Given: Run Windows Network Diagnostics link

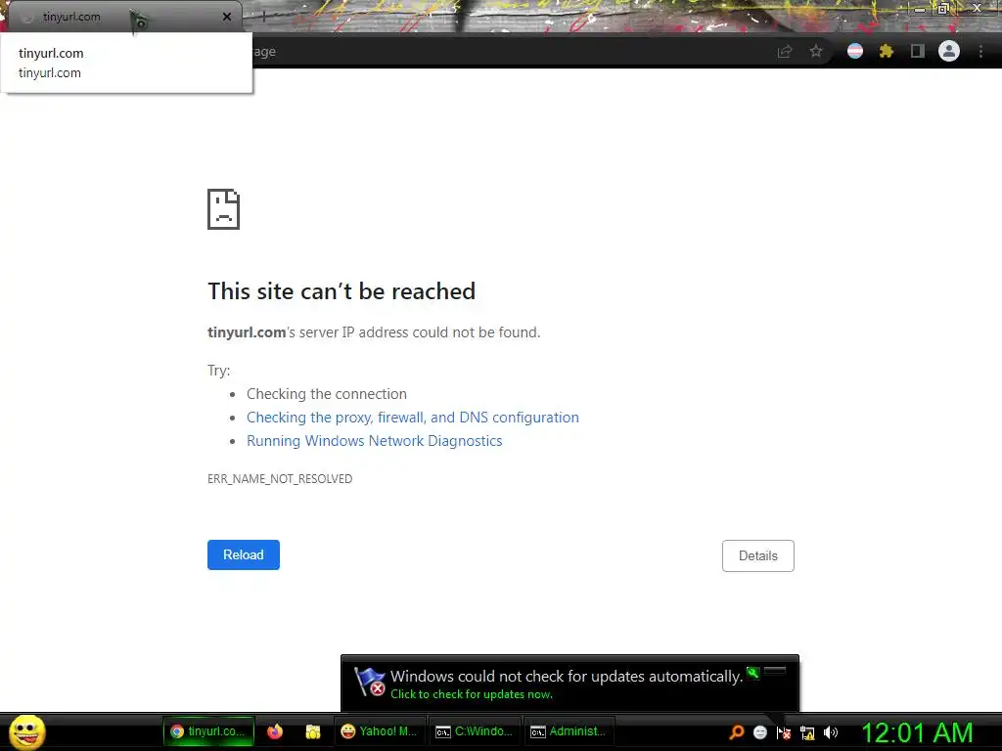Looking at the screenshot, I should point(375,441).
